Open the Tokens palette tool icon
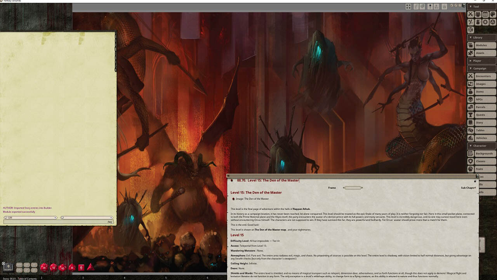Image resolution: width=497 pixels, height=280 pixels. pos(493,14)
